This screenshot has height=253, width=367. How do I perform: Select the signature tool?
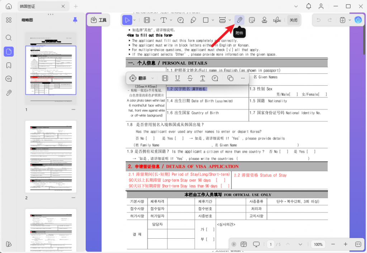[x=277, y=20]
